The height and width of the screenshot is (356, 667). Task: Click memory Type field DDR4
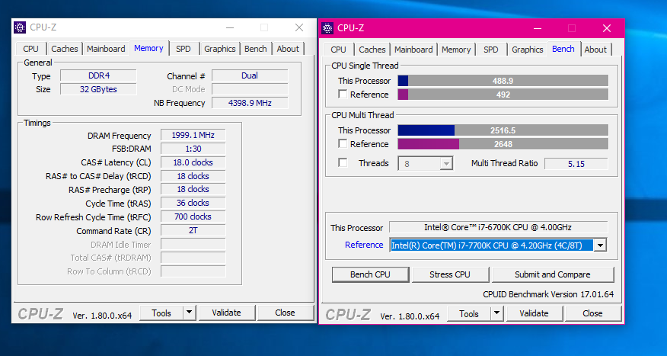99,75
